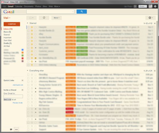Click the Refresh button in the toolbar
159x133 pixels.
pyautogui.click(x=44, y=18)
